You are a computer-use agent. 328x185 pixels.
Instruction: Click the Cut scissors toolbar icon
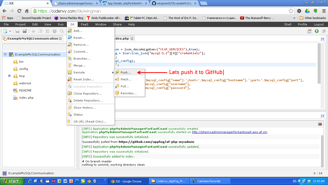[x=33, y=31]
